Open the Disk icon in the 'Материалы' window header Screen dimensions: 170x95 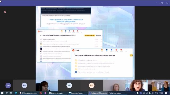[107, 50]
